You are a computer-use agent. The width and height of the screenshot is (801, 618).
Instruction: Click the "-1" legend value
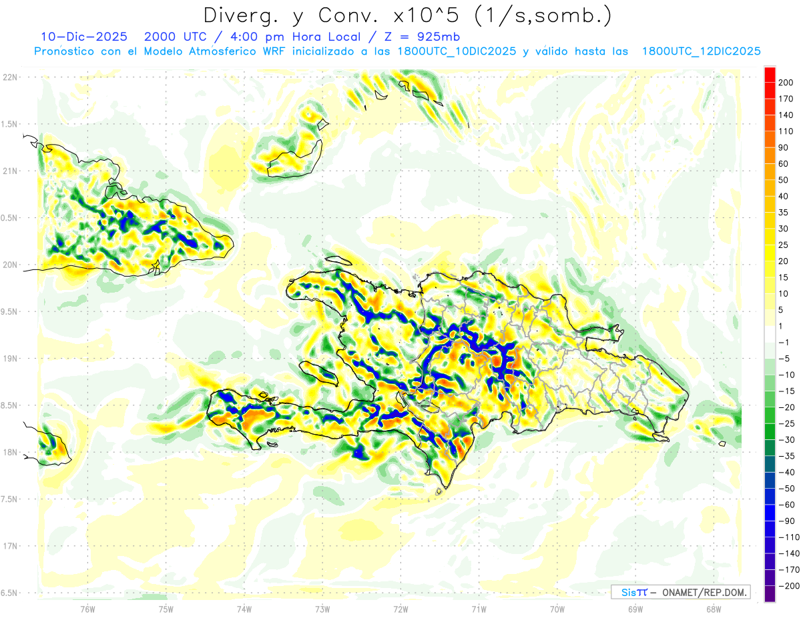[x=784, y=342]
